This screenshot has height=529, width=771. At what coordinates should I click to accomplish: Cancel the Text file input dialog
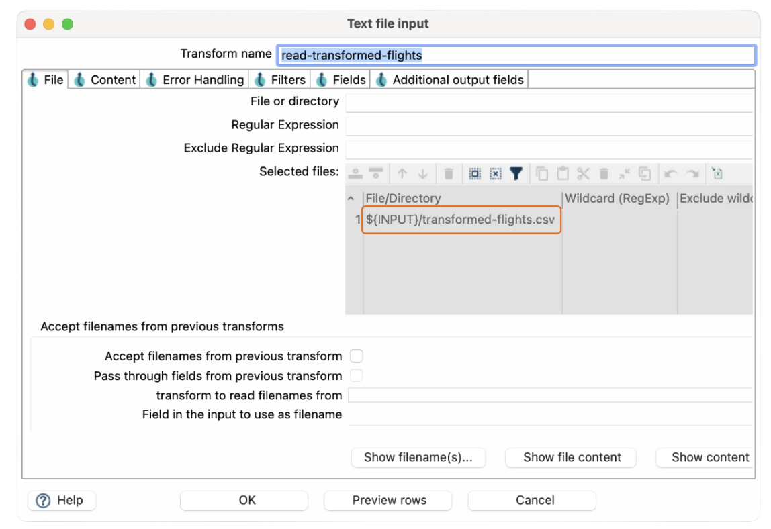[x=533, y=501]
